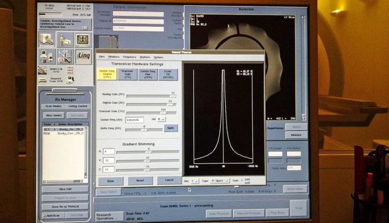Screen dimensions: 389x223
Task: Open the Type P. Spect dropdown
Action: click(219, 181)
